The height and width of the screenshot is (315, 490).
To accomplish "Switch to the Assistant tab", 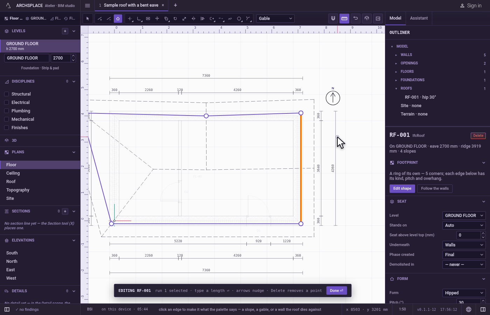I will [x=419, y=18].
